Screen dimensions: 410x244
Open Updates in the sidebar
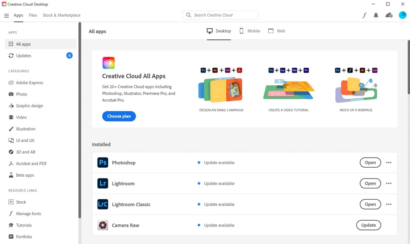41,55
